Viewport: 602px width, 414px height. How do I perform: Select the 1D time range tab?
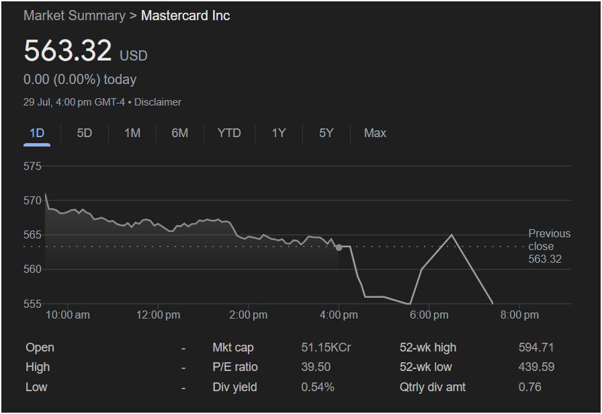37,133
